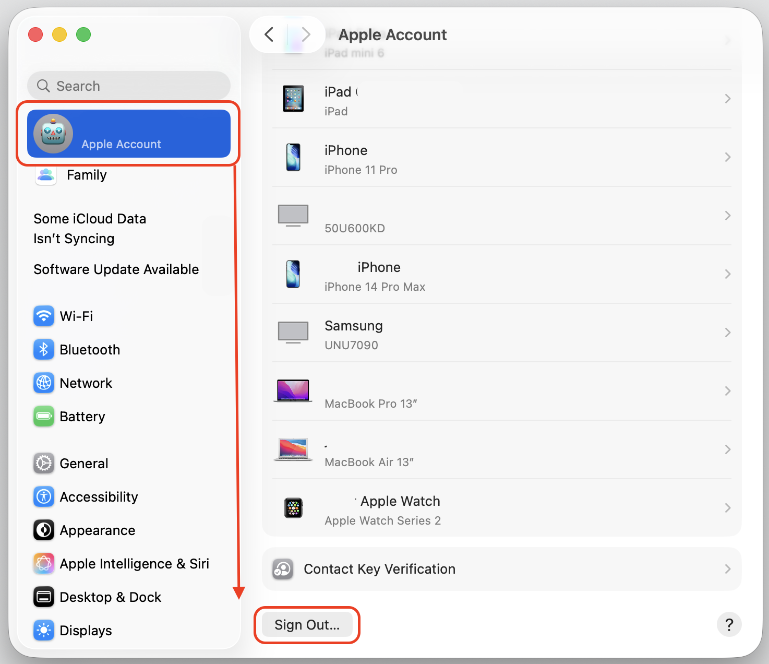Expand the iPhone 11 Pro row chevron
This screenshot has width=769, height=664.
[728, 157]
